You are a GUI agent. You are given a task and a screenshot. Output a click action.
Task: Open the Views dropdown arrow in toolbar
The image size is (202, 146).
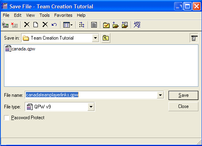[x=72, y=25]
